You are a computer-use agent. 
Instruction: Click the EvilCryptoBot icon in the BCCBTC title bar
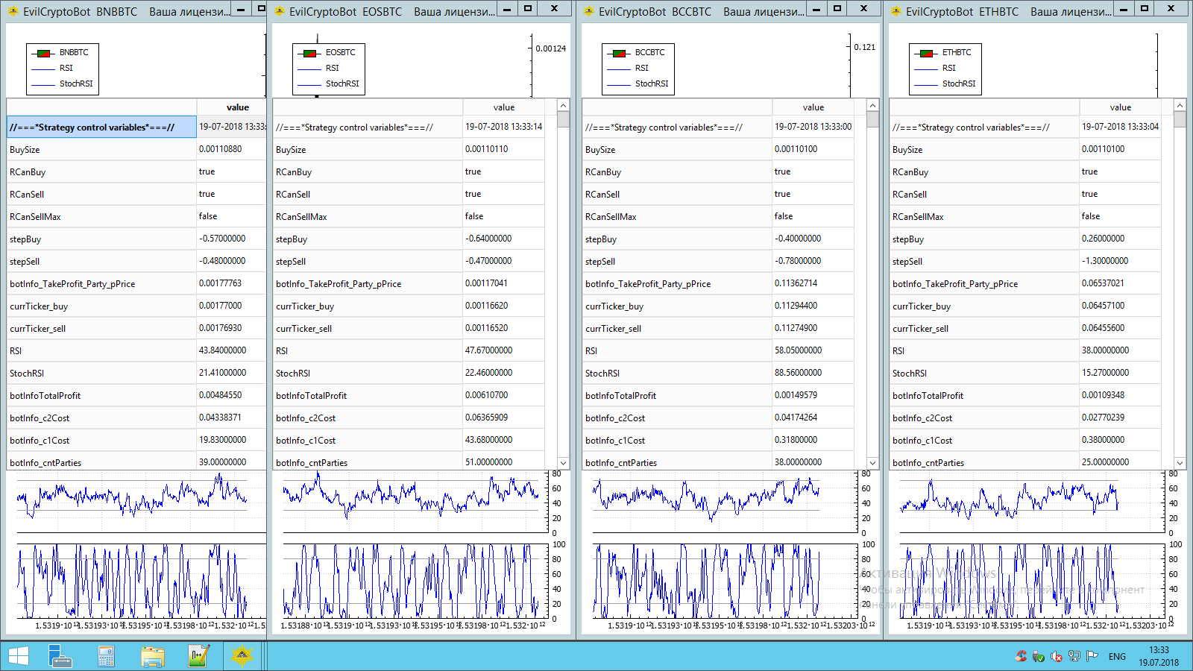[589, 11]
